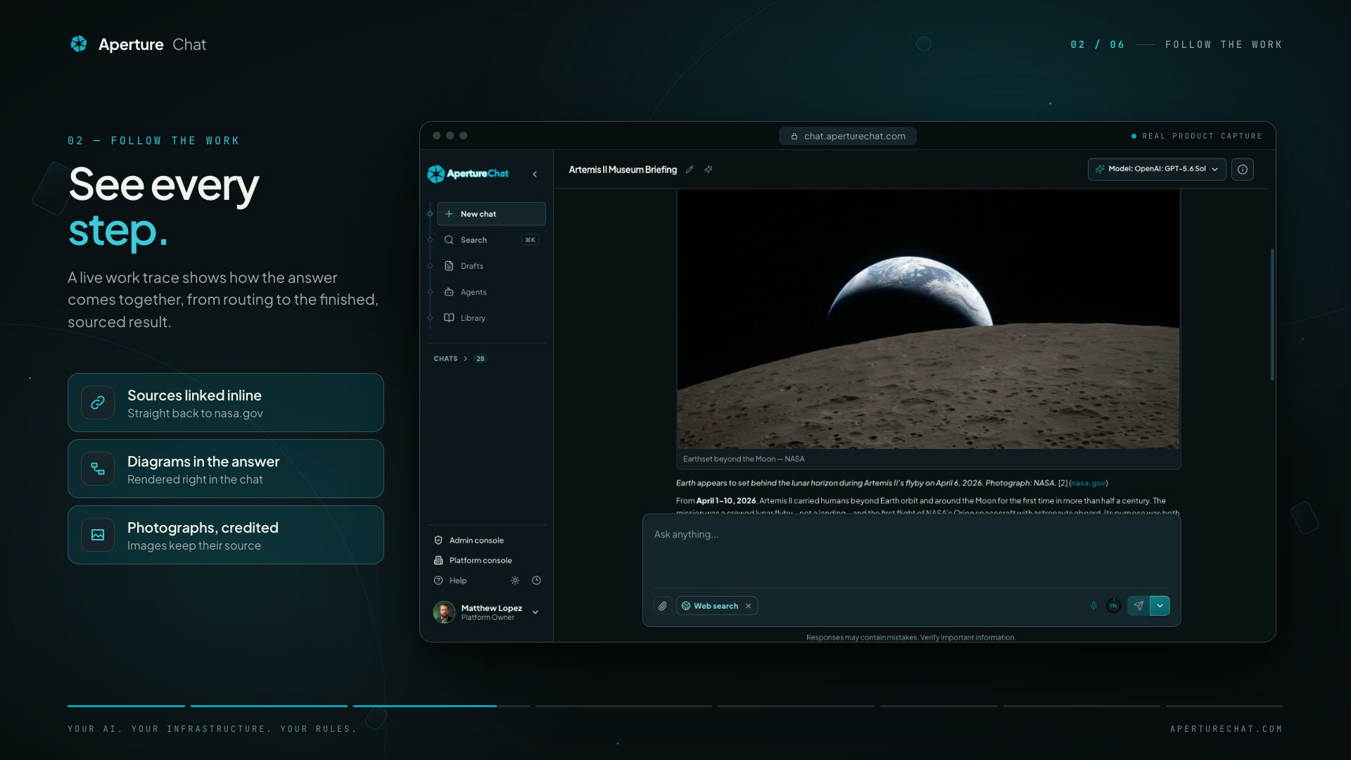
Task: Click the Platform console building icon
Action: click(438, 561)
